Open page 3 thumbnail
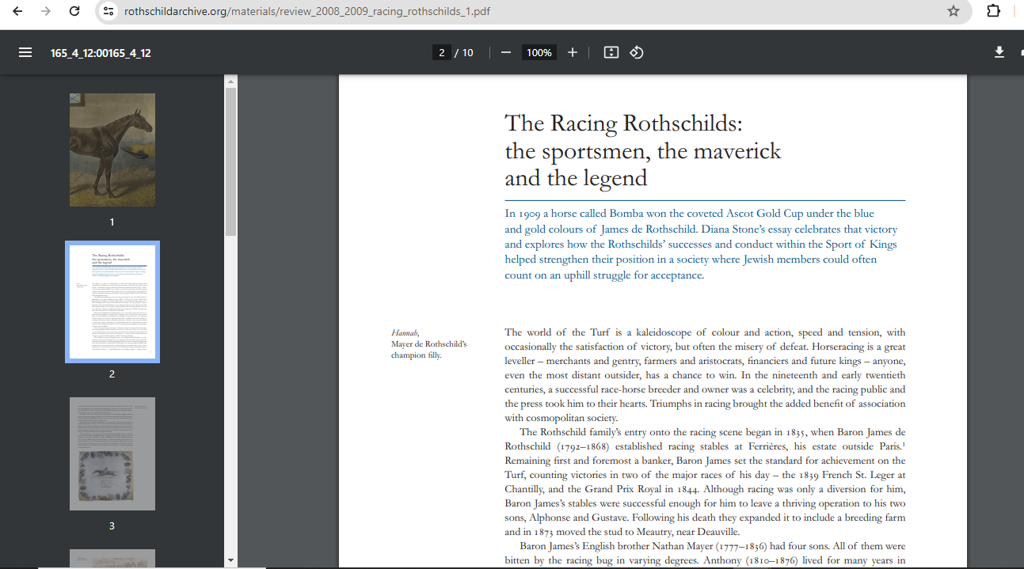The height and width of the screenshot is (569, 1024). 112,453
